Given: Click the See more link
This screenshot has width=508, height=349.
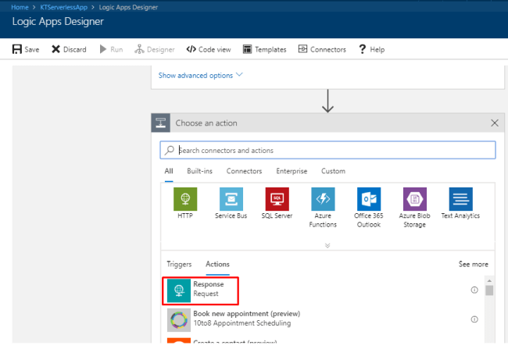Looking at the screenshot, I should (474, 264).
